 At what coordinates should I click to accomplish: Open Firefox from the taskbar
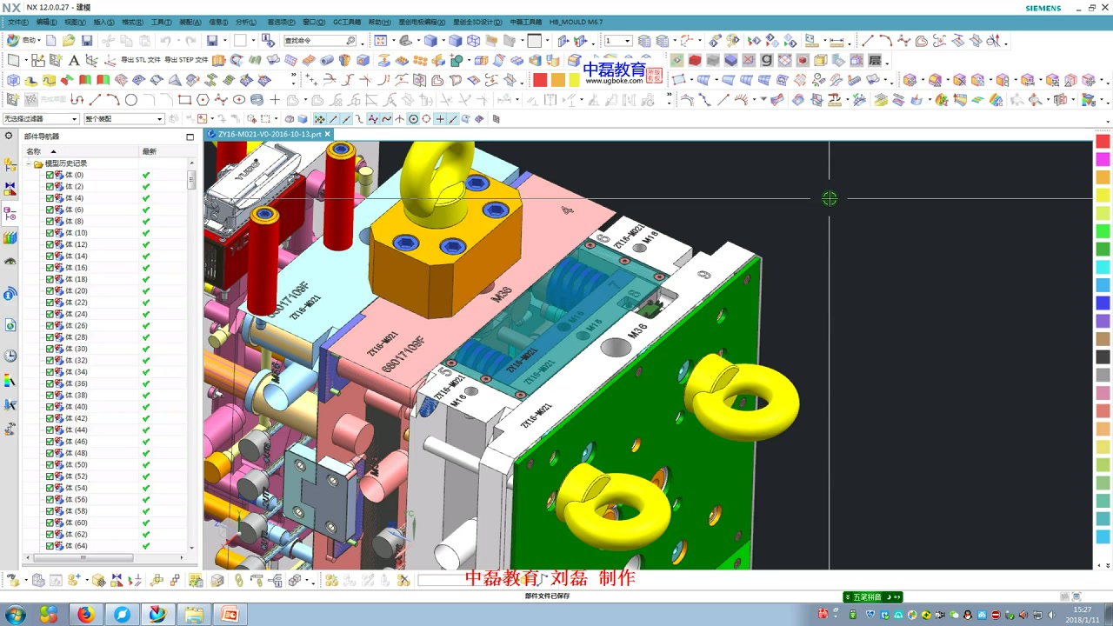[x=85, y=615]
